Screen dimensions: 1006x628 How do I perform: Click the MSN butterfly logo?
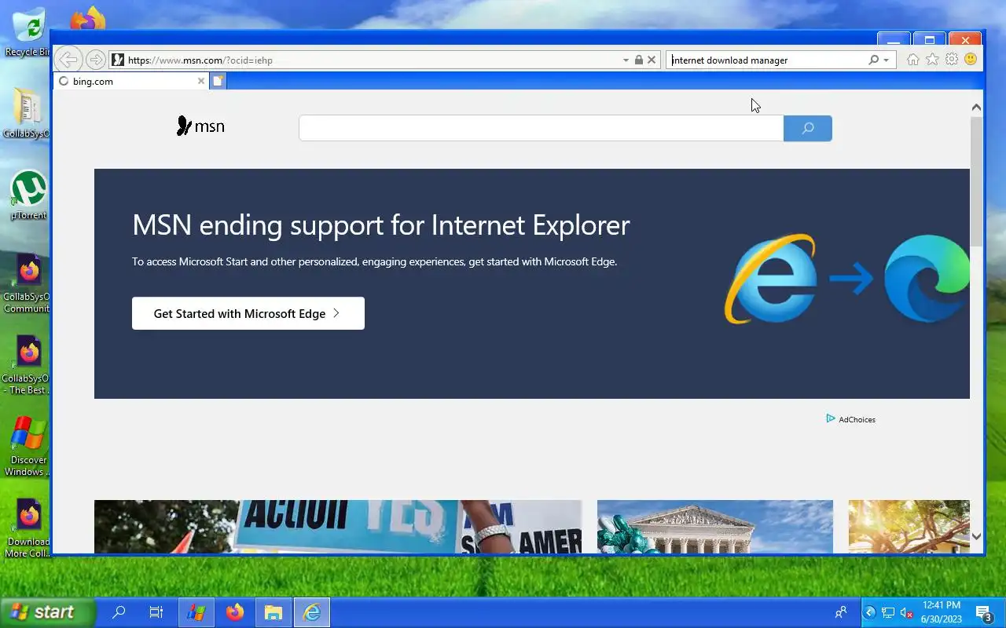coord(200,126)
